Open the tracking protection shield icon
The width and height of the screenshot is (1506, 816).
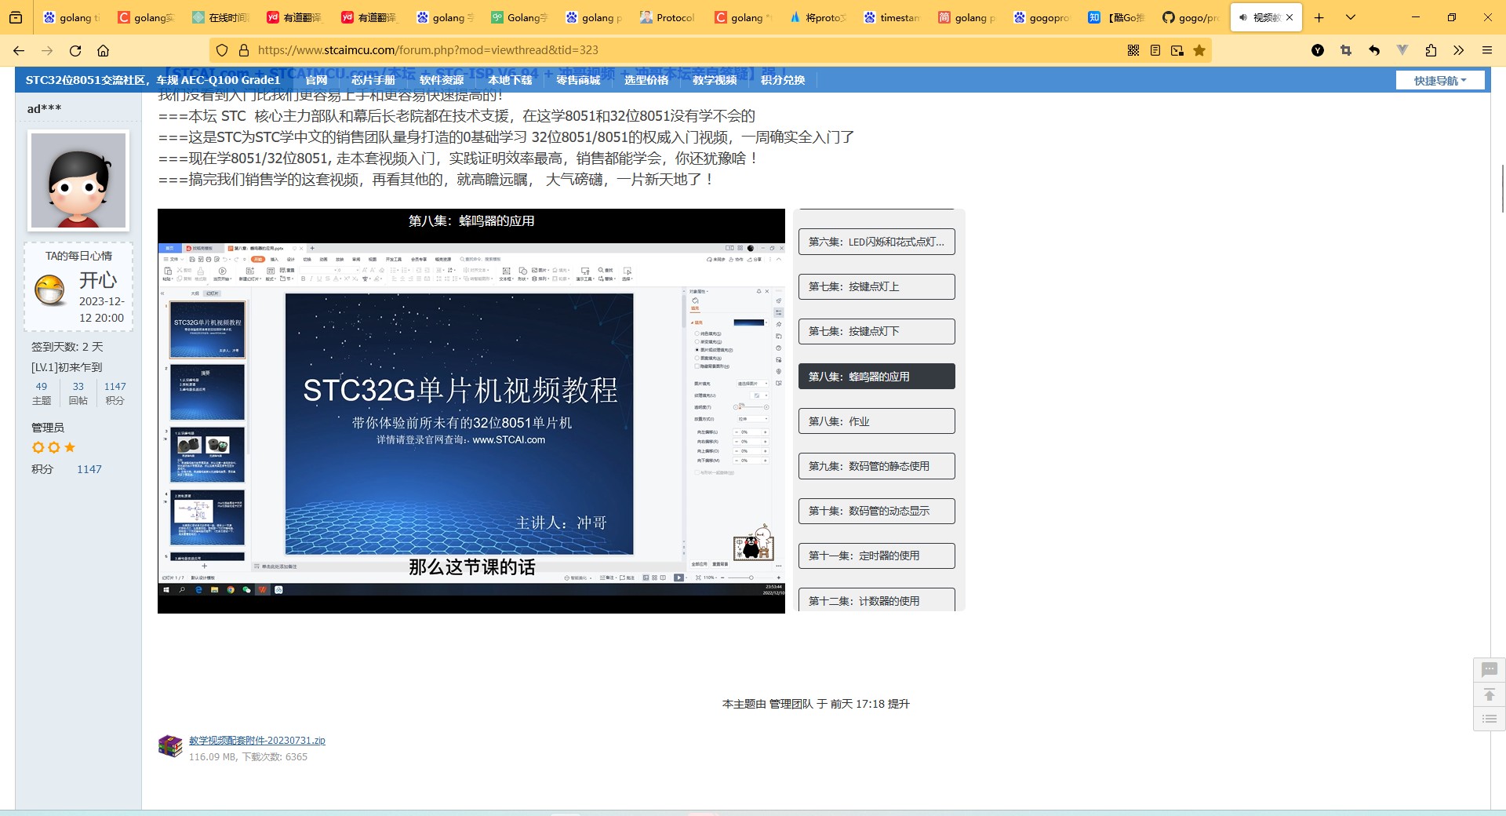click(x=222, y=50)
